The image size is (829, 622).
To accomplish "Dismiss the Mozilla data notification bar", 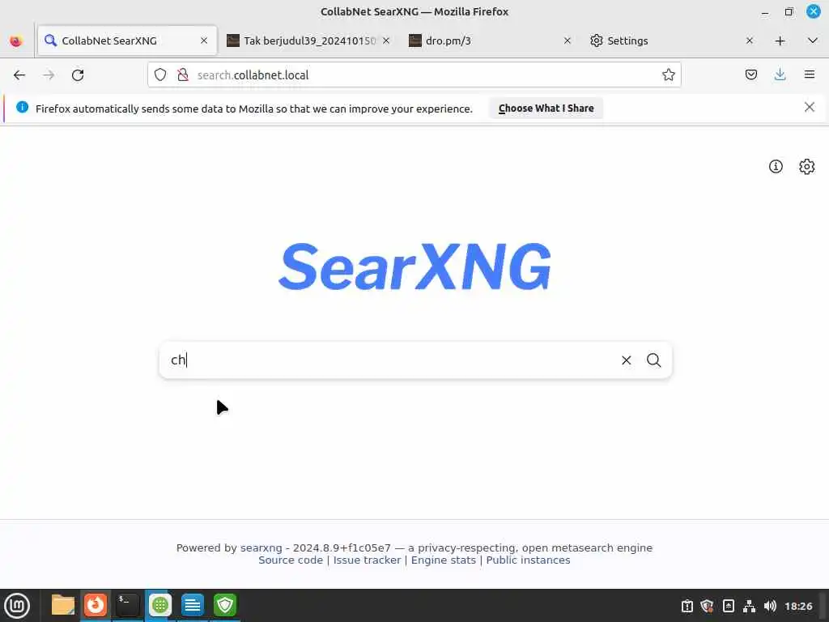I will point(810,108).
